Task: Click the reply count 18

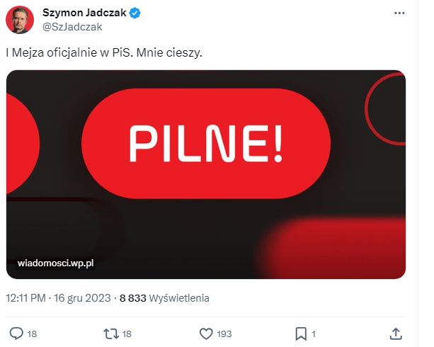Action: coord(33,333)
